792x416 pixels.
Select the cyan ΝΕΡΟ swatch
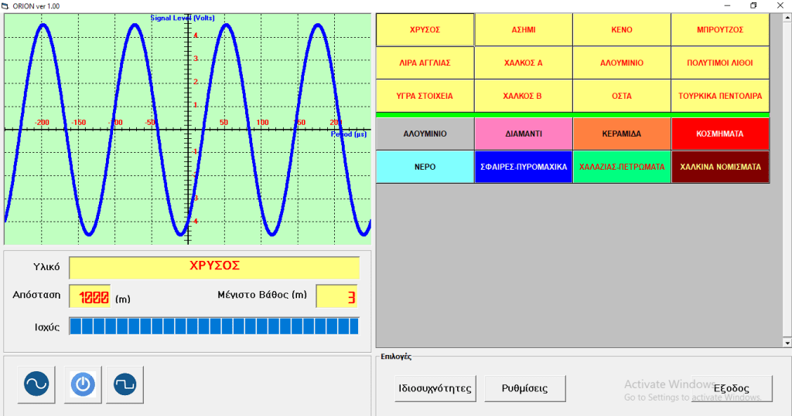point(425,167)
